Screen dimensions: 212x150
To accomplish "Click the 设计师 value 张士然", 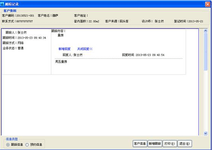I will coord(159,21).
